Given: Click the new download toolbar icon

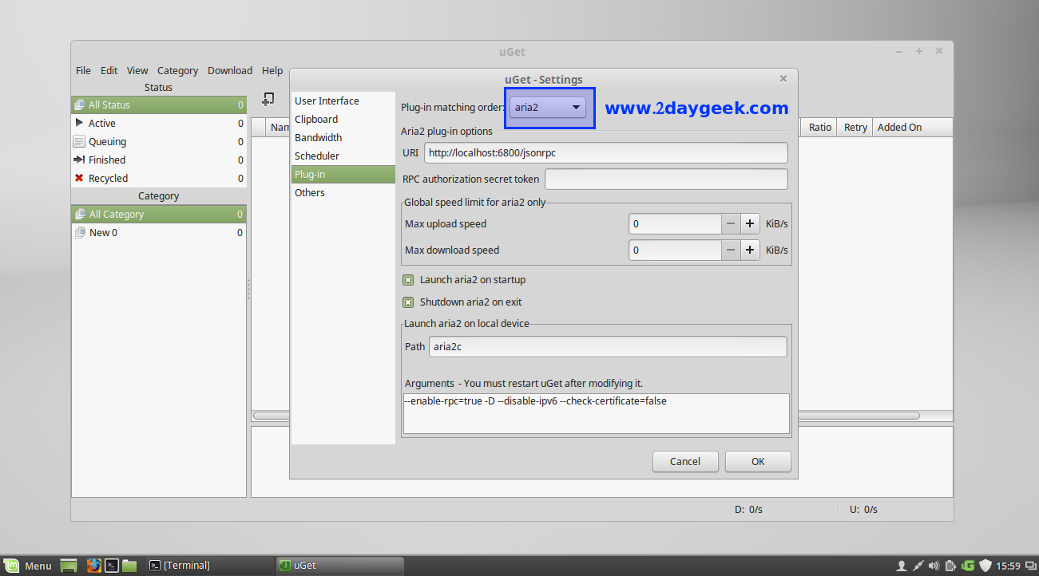Looking at the screenshot, I should pyautogui.click(x=268, y=99).
